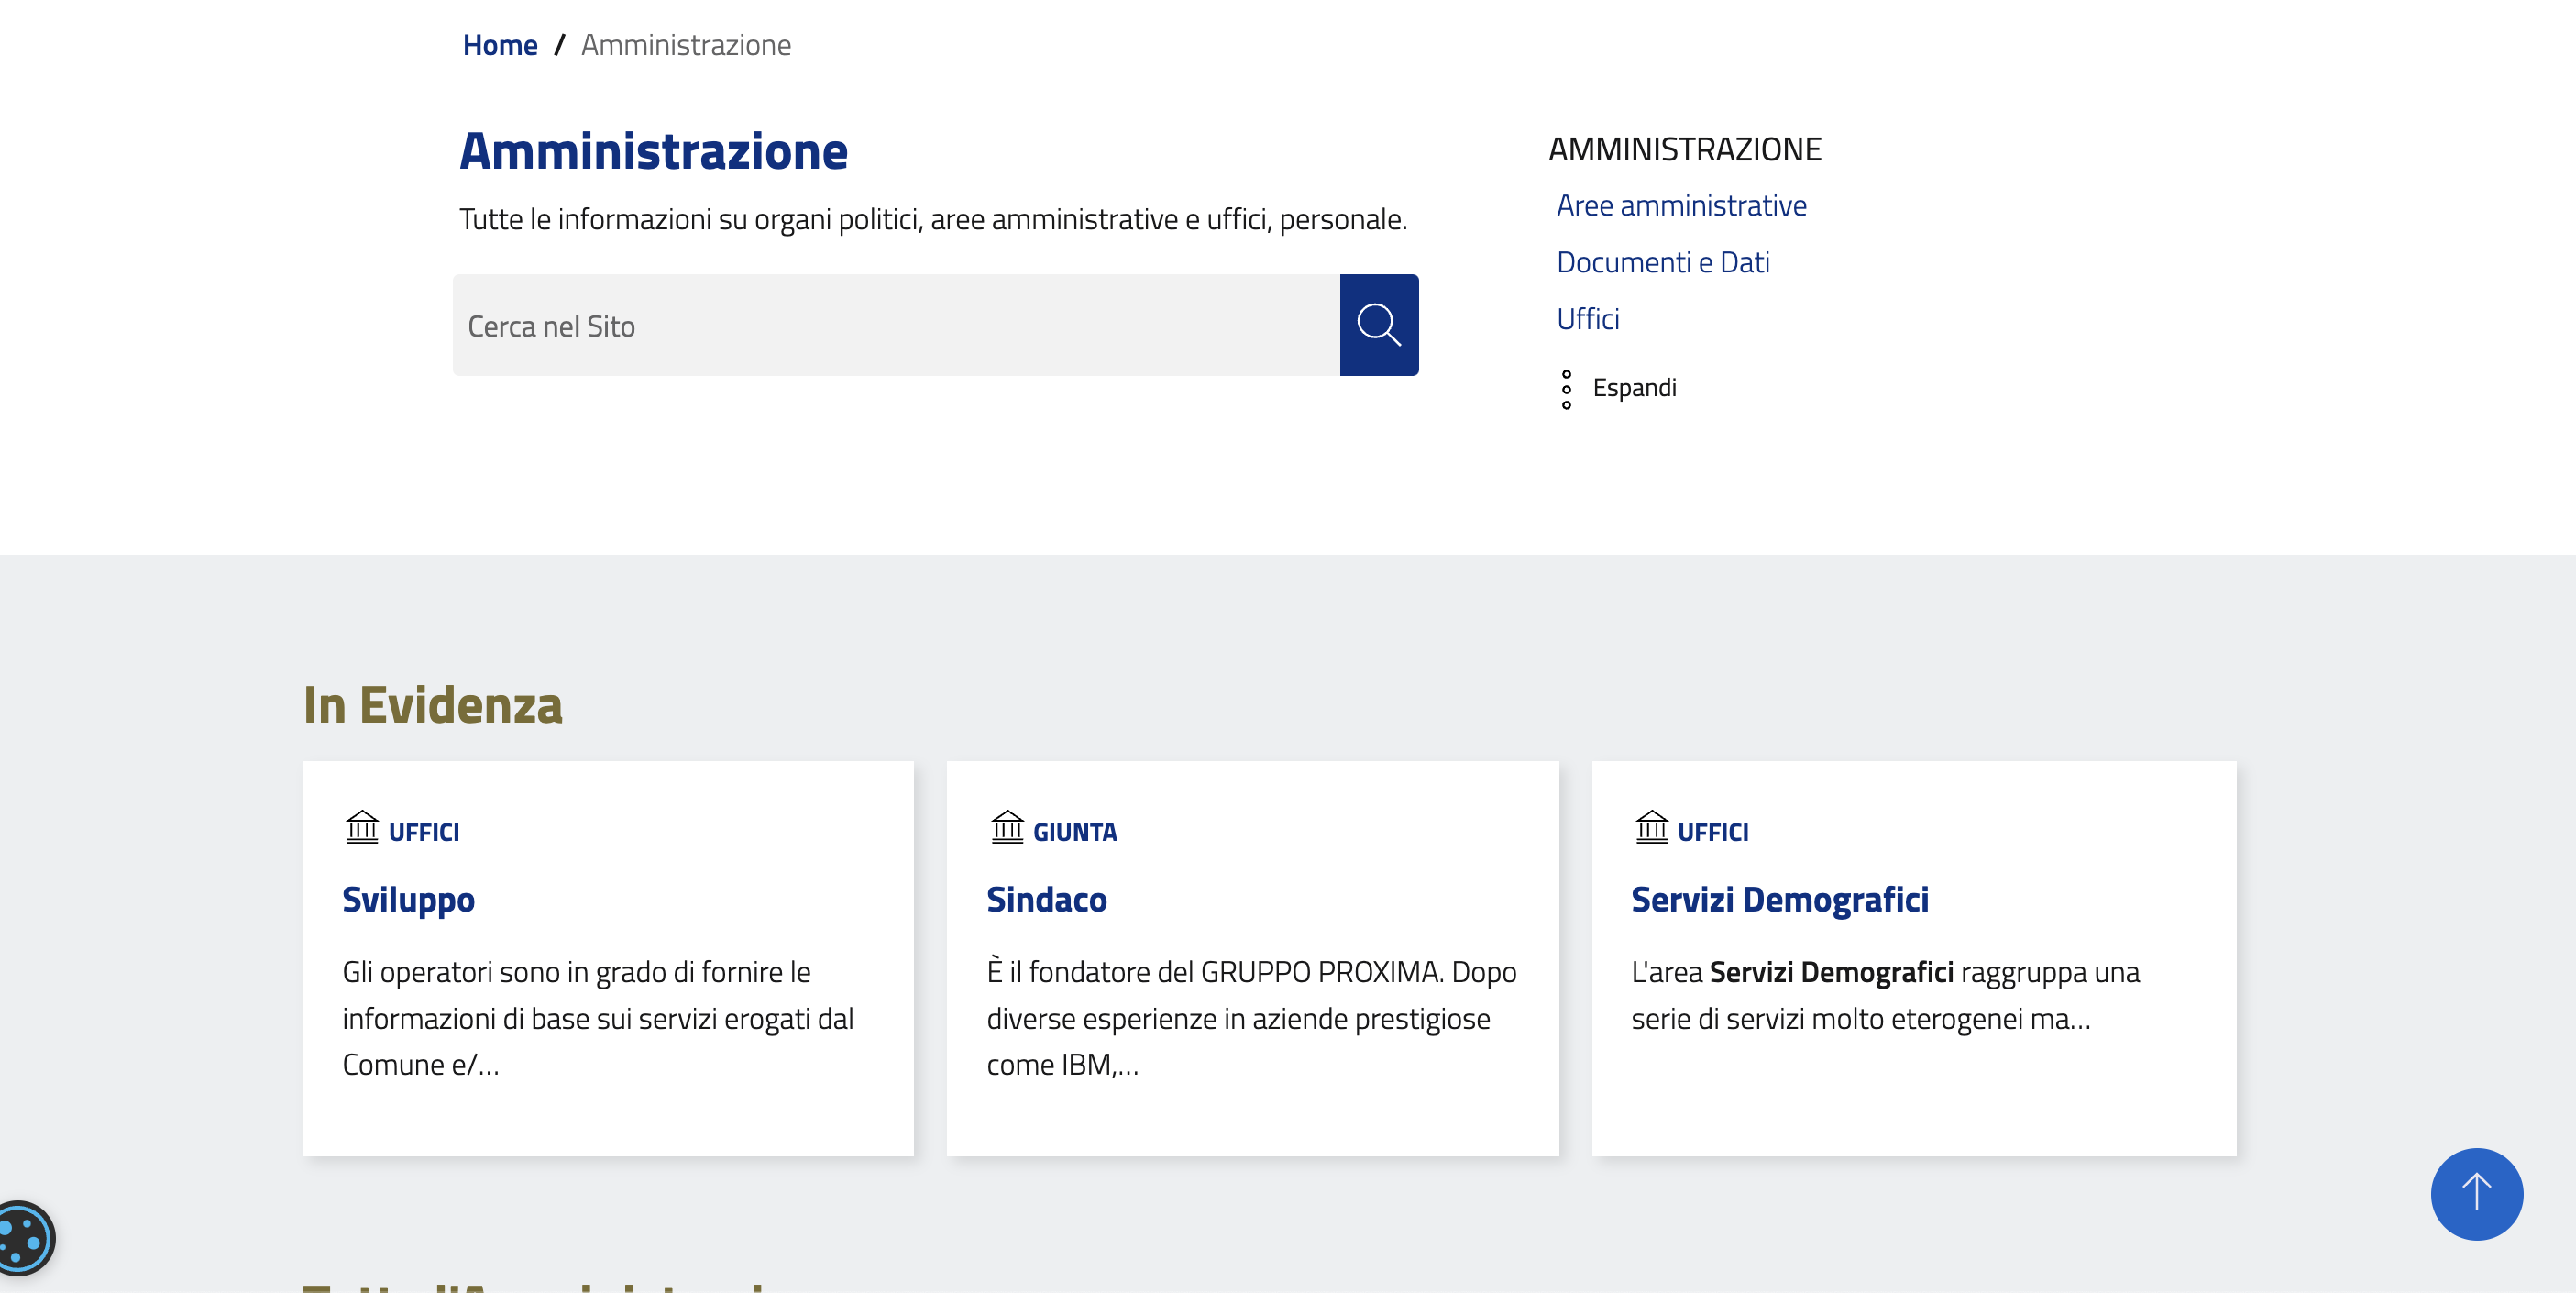Click the magnifying glass search button
This screenshot has height=1293, width=2576.
click(x=1378, y=325)
